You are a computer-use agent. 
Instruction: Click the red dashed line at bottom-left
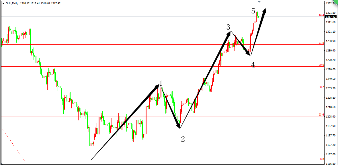point(13,144)
